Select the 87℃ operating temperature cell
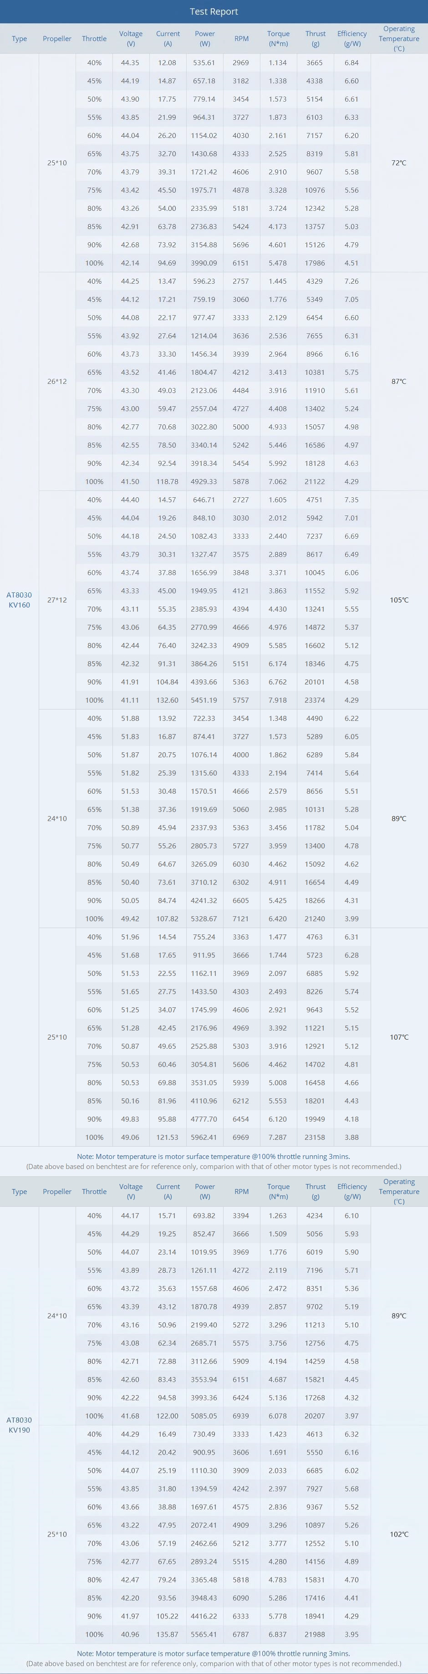428x1674 pixels. coord(399,382)
